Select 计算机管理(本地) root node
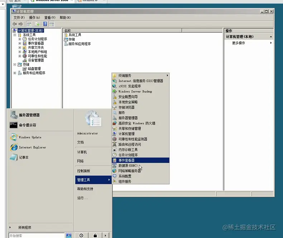 [30, 30]
